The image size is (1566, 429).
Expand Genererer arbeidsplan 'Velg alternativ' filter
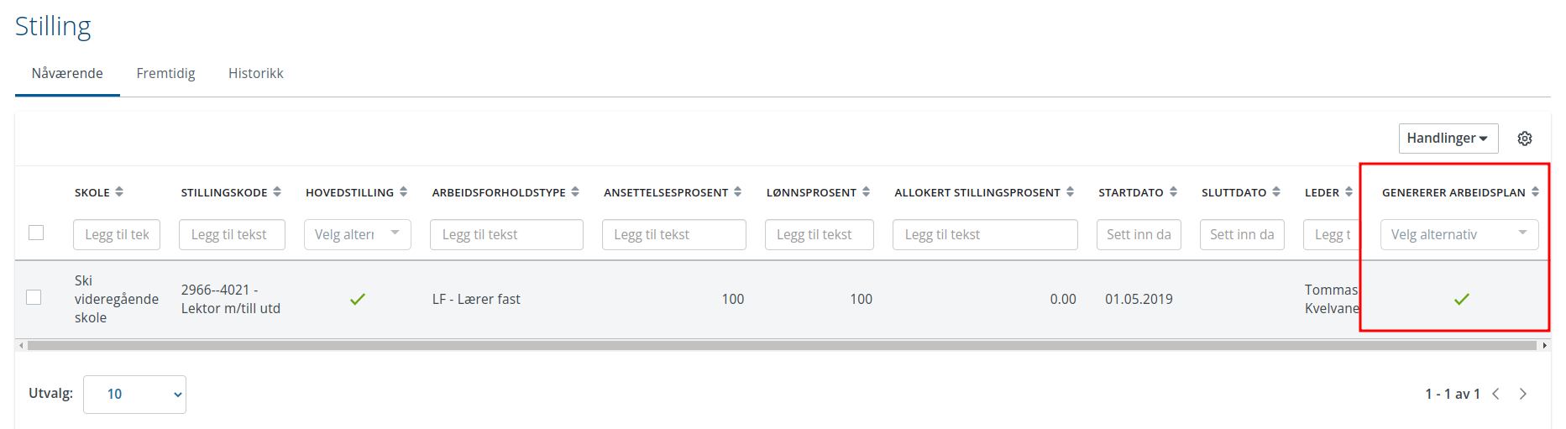(x=1459, y=234)
